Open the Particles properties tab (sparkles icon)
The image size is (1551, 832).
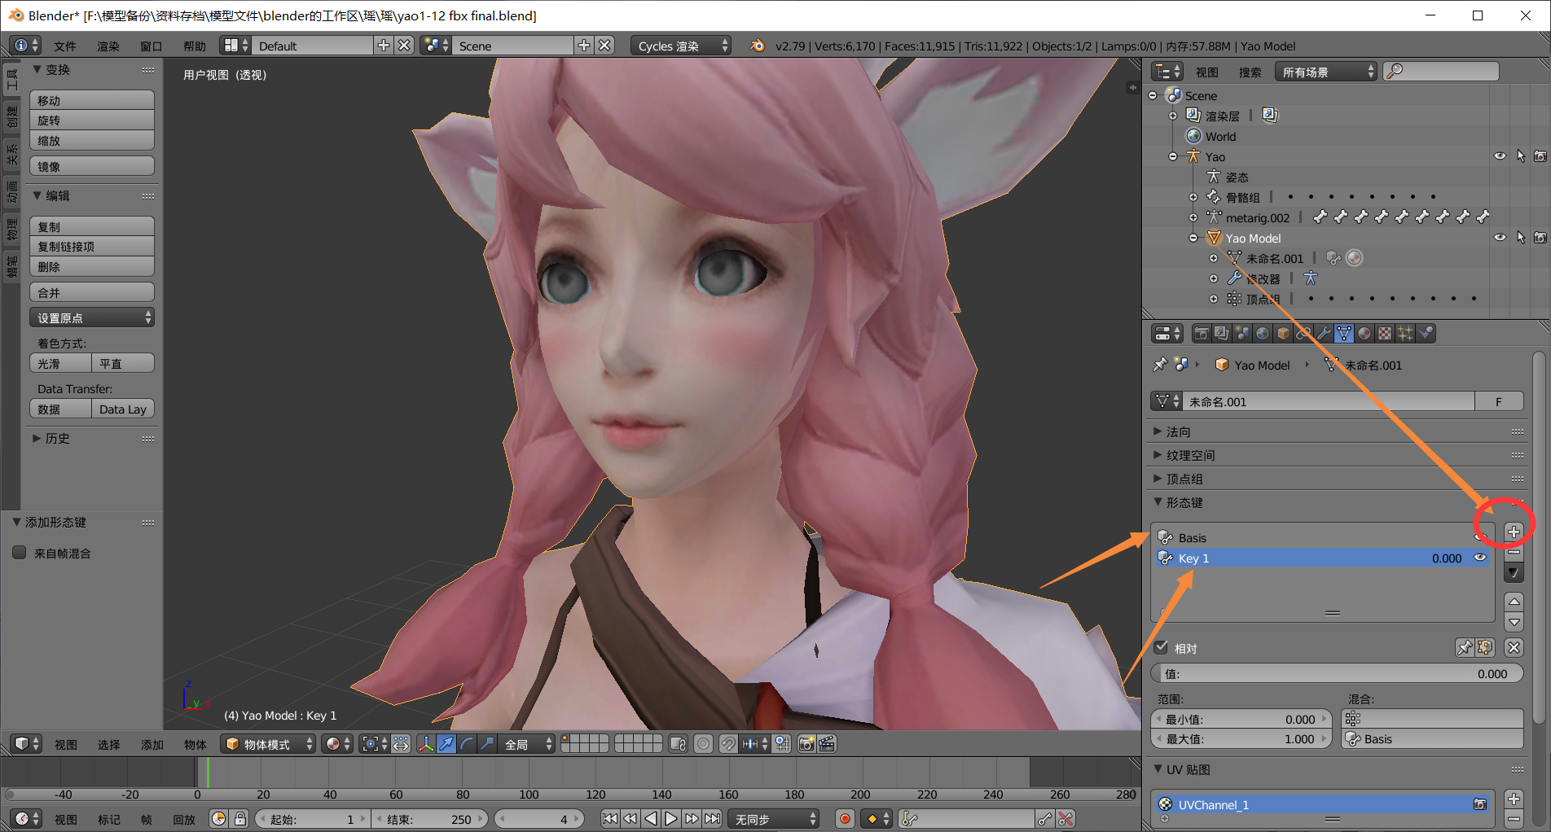(1405, 333)
